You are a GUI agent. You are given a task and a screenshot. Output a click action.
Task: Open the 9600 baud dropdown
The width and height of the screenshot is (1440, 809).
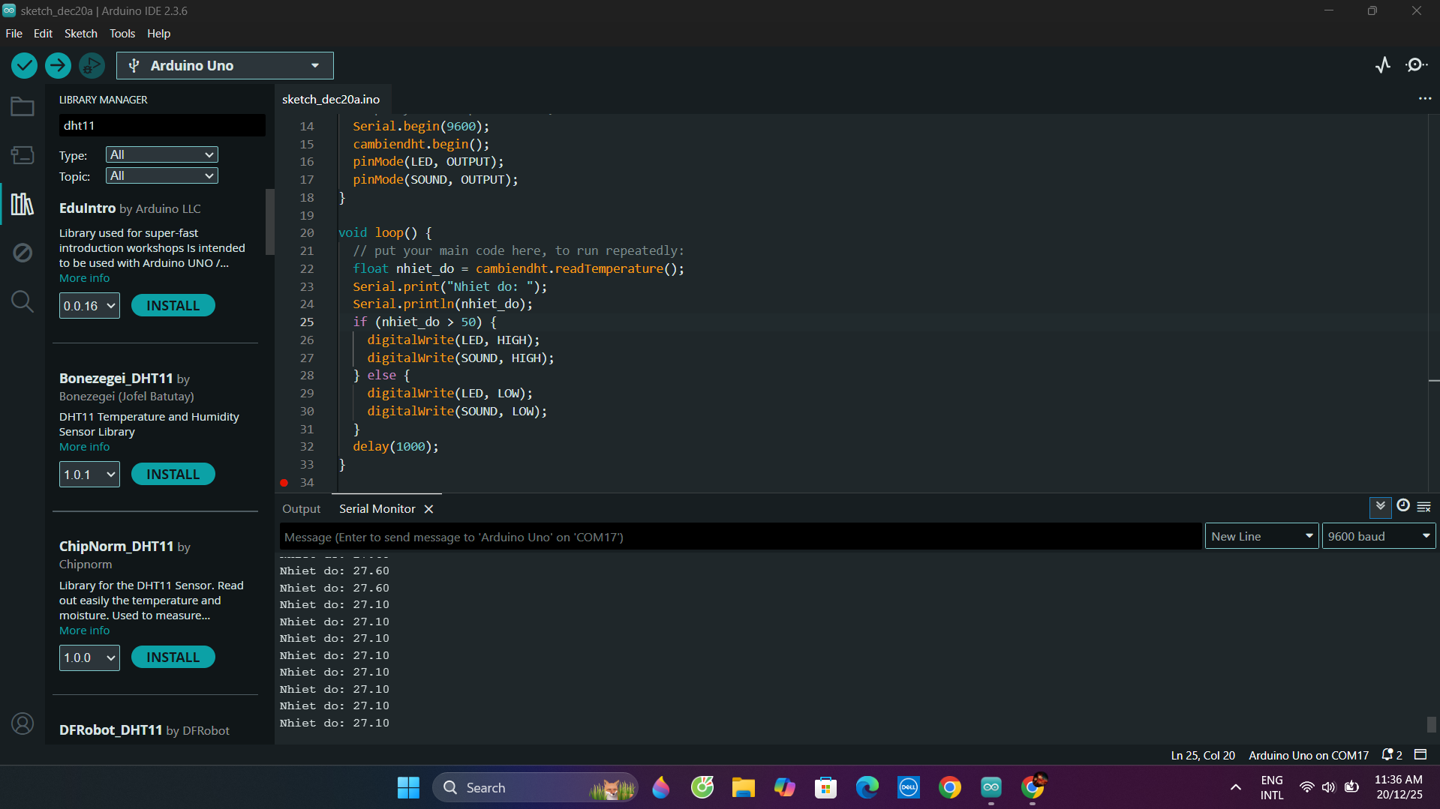tap(1378, 537)
